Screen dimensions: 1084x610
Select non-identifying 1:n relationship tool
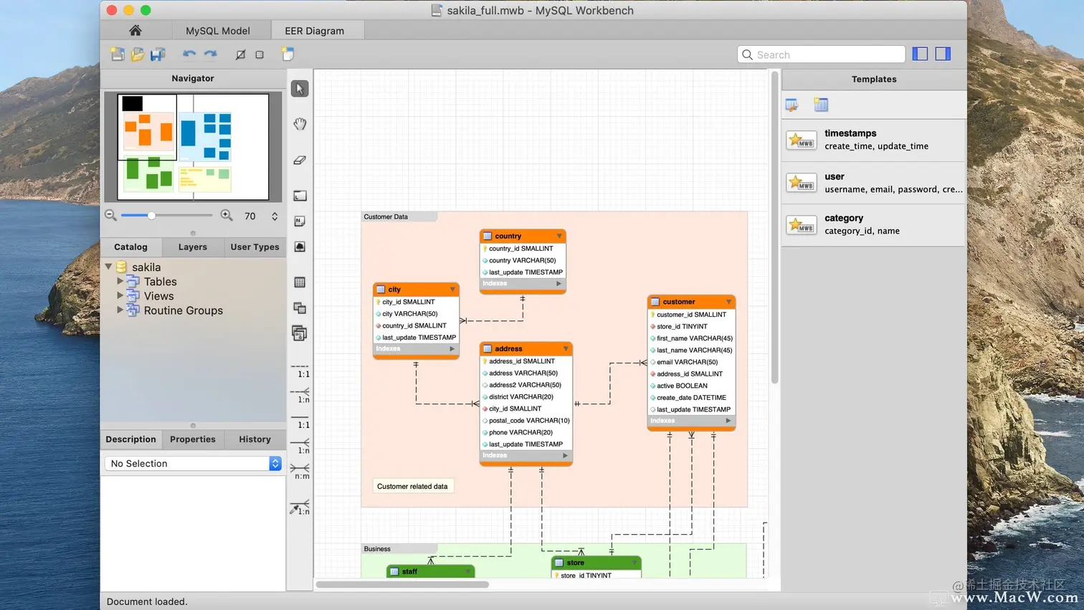click(300, 395)
